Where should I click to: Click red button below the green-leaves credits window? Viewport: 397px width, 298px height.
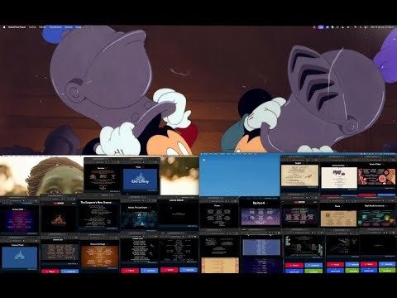point(294,265)
